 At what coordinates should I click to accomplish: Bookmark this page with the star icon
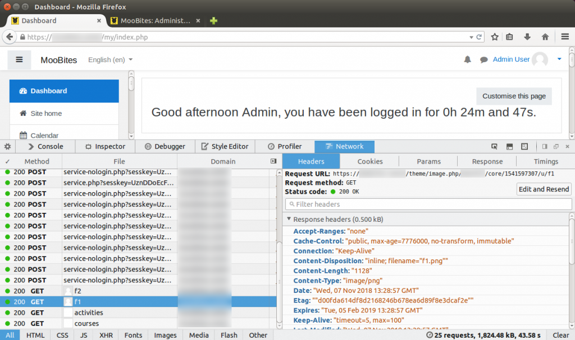click(x=495, y=37)
